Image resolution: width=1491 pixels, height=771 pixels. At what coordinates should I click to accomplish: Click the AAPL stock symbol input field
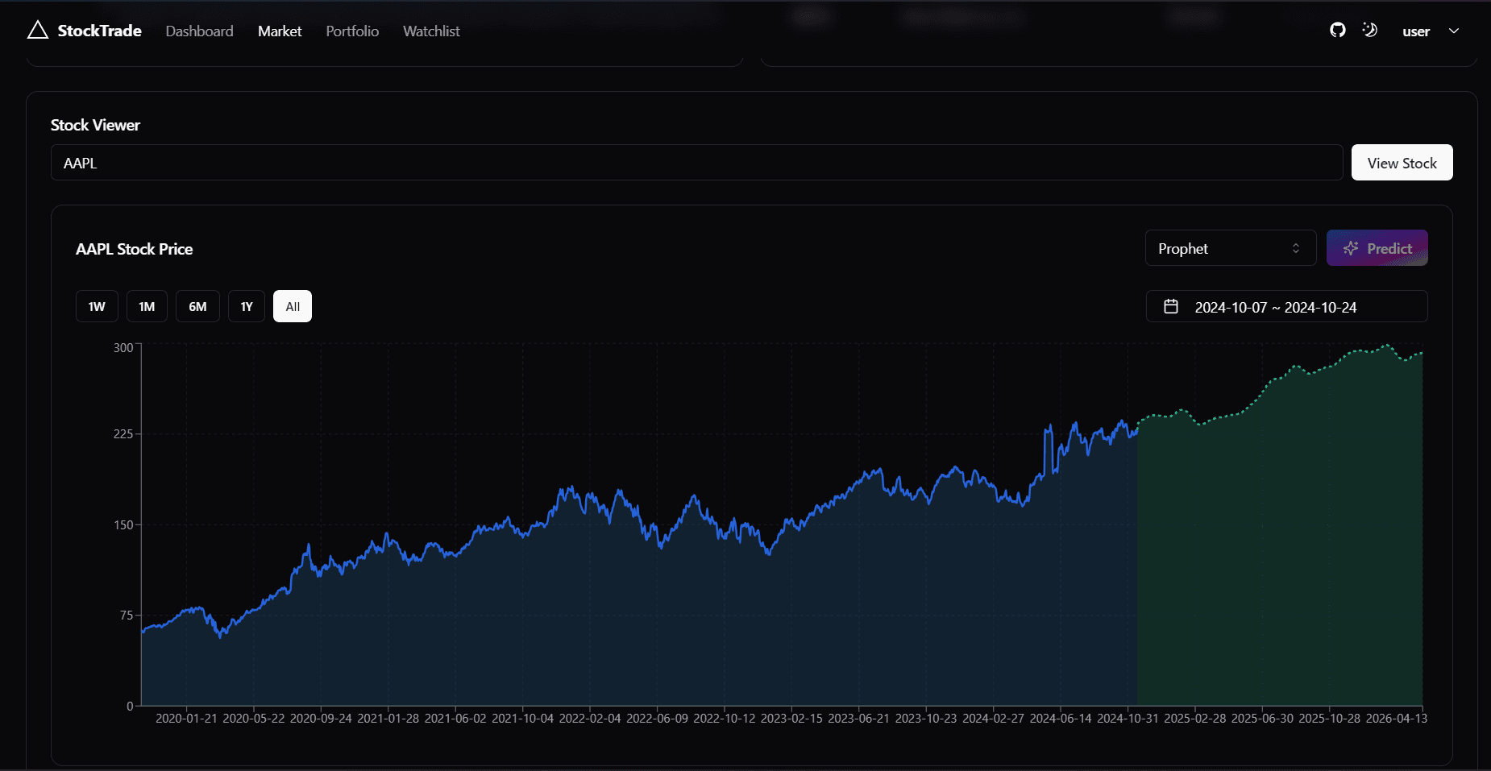pos(696,163)
